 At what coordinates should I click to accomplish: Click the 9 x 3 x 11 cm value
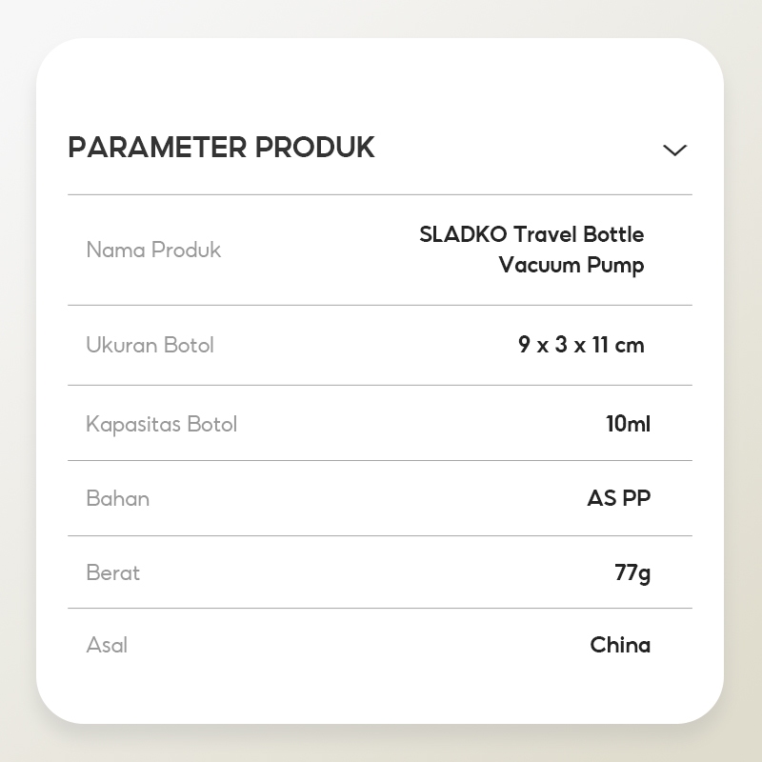[x=581, y=345]
